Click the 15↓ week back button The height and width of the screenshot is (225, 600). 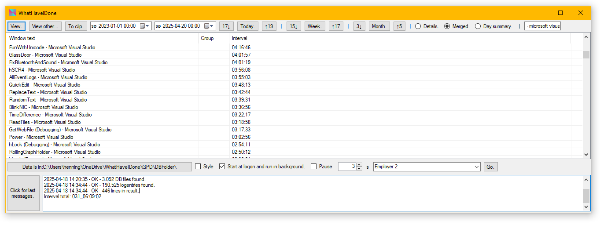pyautogui.click(x=294, y=26)
